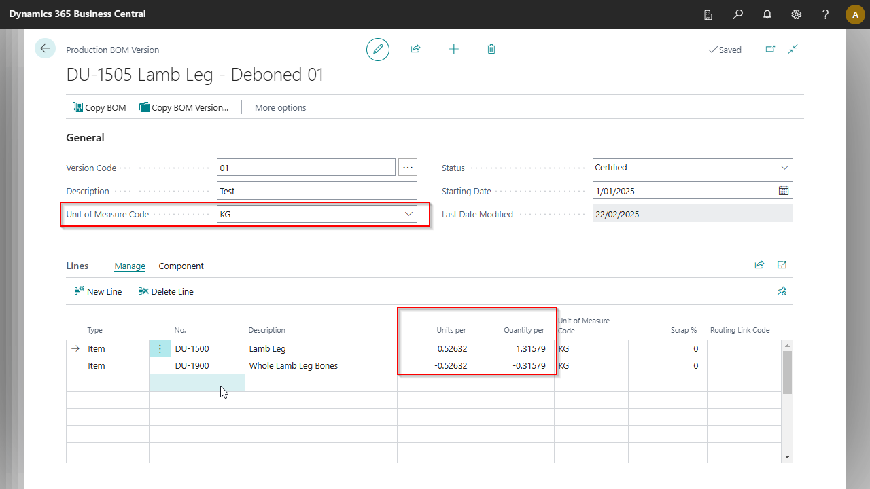Click Quantity per value -0.31579

(x=515, y=365)
